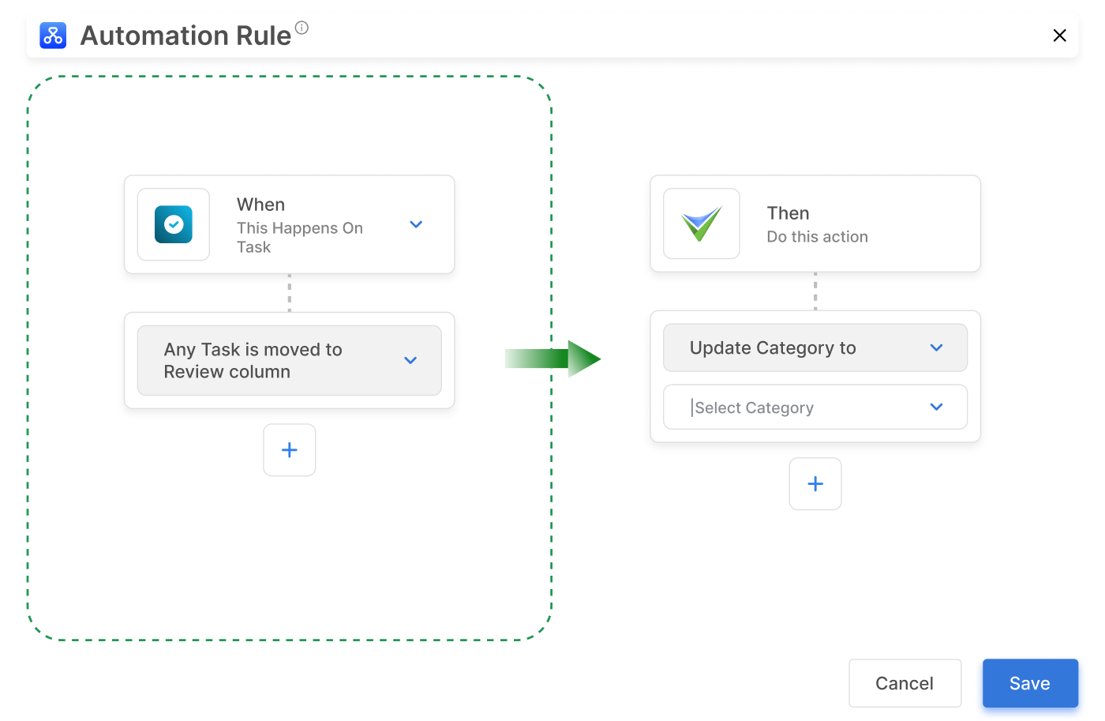This screenshot has height=721, width=1105.
Task: Close the Automation Rule dialog
Action: (1060, 35)
